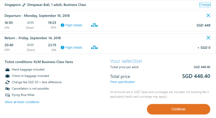
Task: Click the KLM logo on departure flight
Action: (94, 25)
